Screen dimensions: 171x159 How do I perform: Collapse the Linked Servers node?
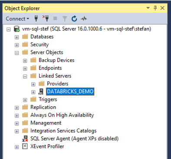point(25,76)
